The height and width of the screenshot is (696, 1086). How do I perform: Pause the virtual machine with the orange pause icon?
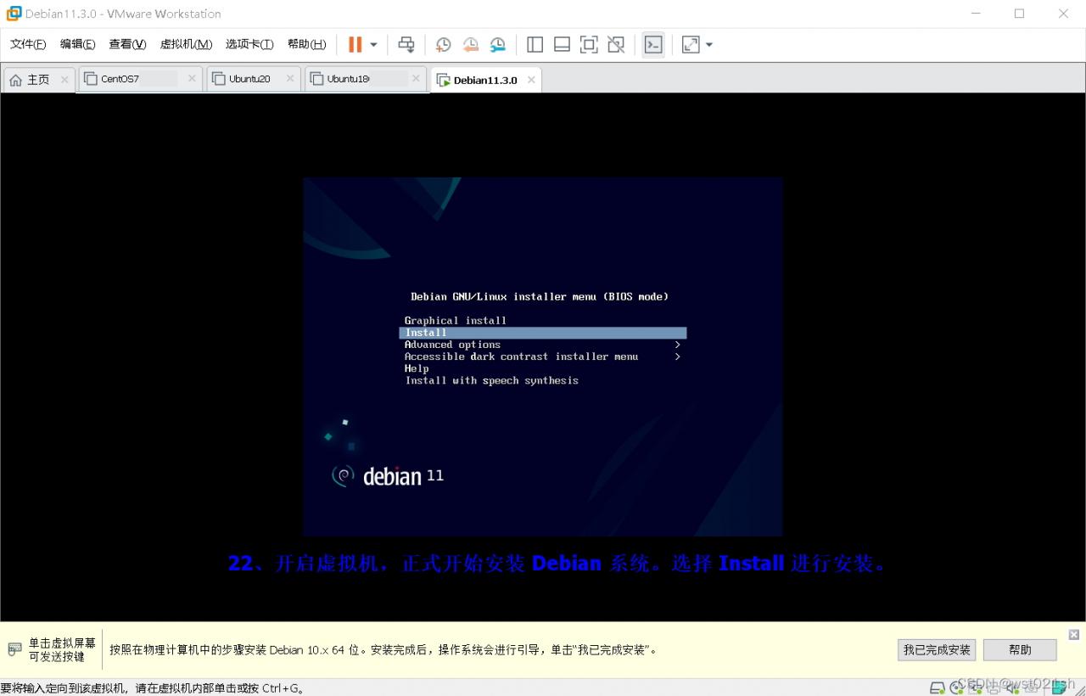click(355, 44)
